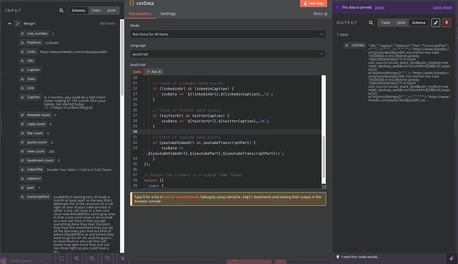
Task: Open the AI assistant sparkle icon
Action: (451, 259)
